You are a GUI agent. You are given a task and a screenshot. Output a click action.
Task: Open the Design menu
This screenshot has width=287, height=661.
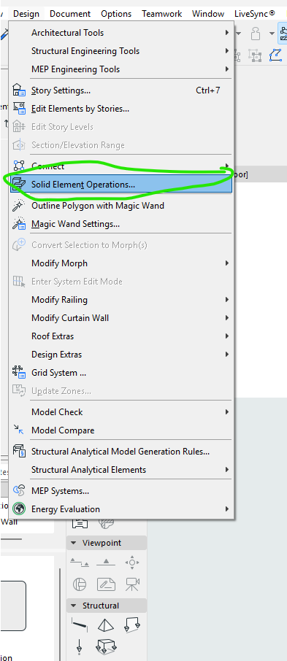pos(26,14)
